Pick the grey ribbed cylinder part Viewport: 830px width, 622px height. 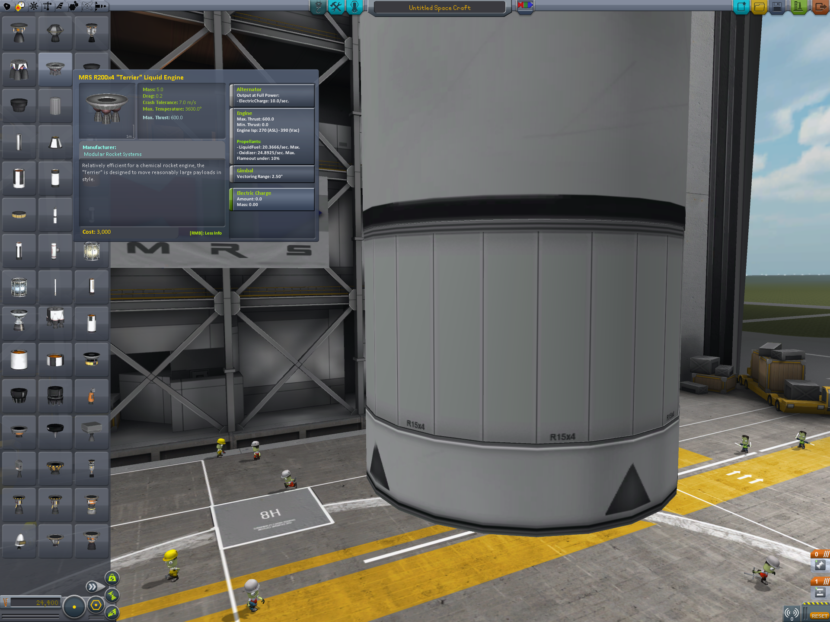tap(55, 106)
